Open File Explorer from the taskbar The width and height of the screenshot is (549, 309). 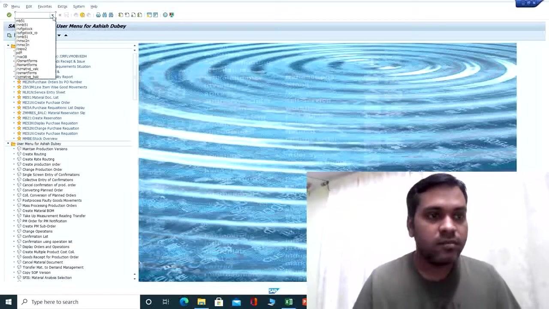202,302
